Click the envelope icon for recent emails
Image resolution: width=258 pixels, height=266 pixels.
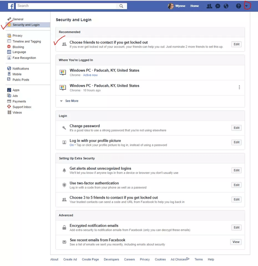64,242
